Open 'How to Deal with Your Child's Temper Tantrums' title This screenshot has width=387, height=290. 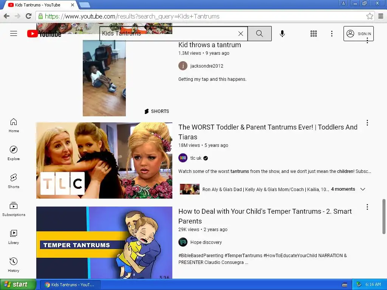coord(265,216)
